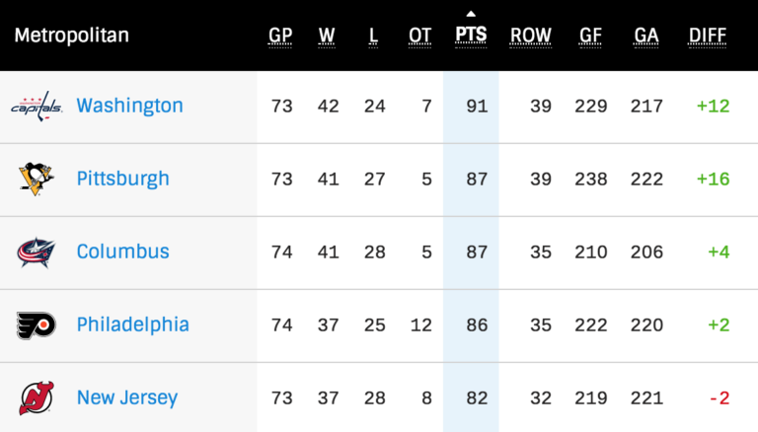Toggle sort on the PTS column
The height and width of the screenshot is (432, 758).
tap(471, 36)
